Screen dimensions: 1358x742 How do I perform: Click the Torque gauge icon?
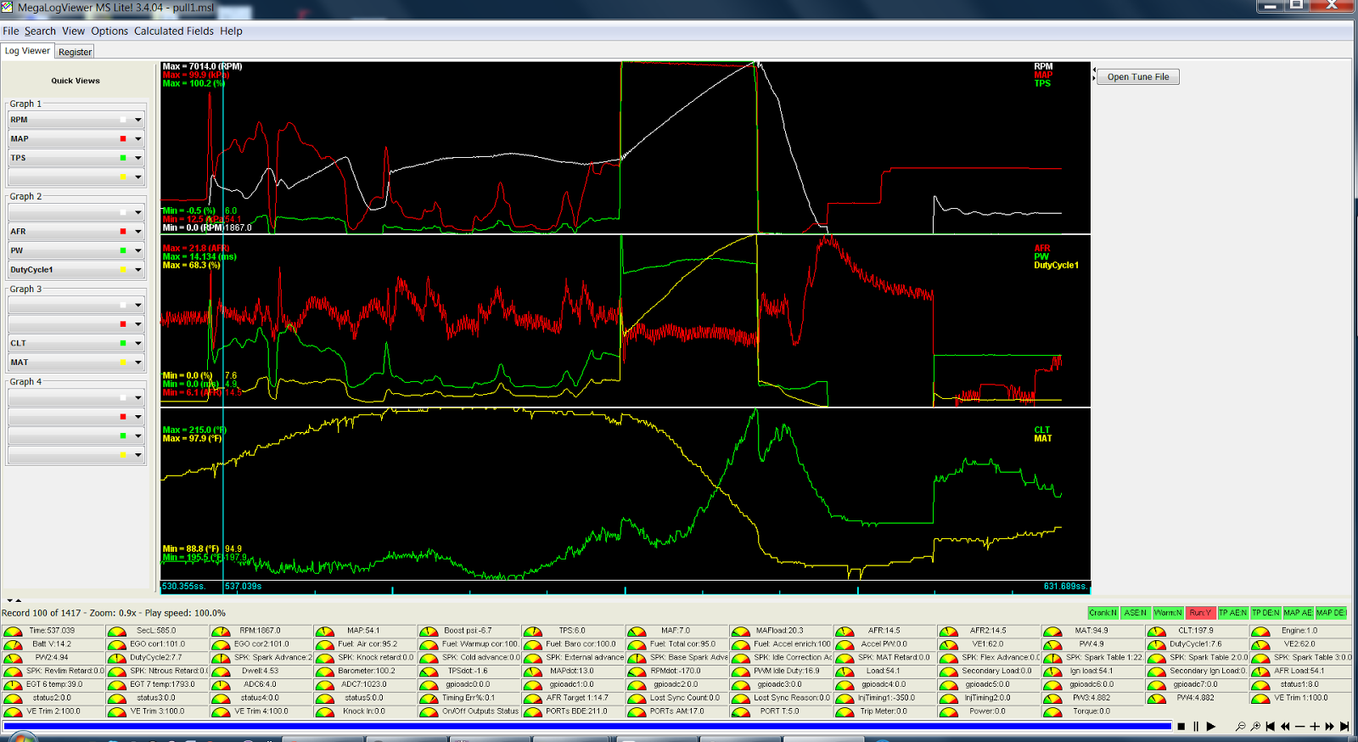pyautogui.click(x=1052, y=712)
